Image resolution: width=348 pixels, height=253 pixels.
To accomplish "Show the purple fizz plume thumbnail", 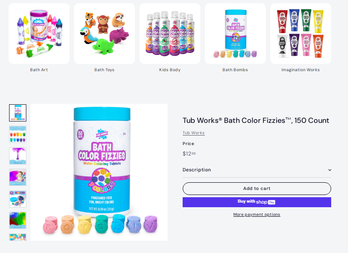I will [x=18, y=156].
